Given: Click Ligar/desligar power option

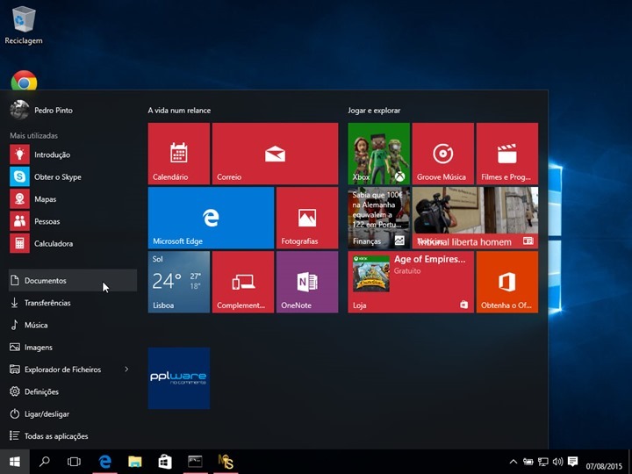Looking at the screenshot, I should 73,414.
